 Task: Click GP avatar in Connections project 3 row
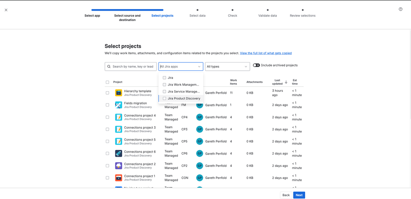coord(200,129)
